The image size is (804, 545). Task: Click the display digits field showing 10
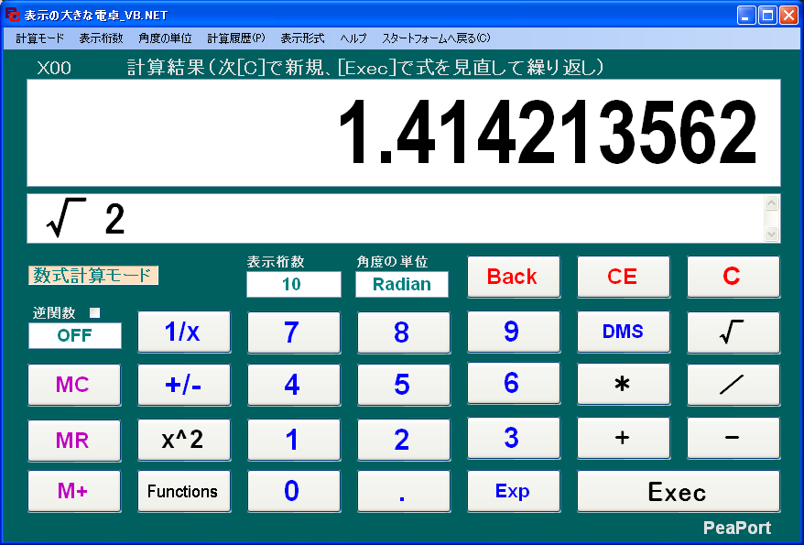click(292, 284)
